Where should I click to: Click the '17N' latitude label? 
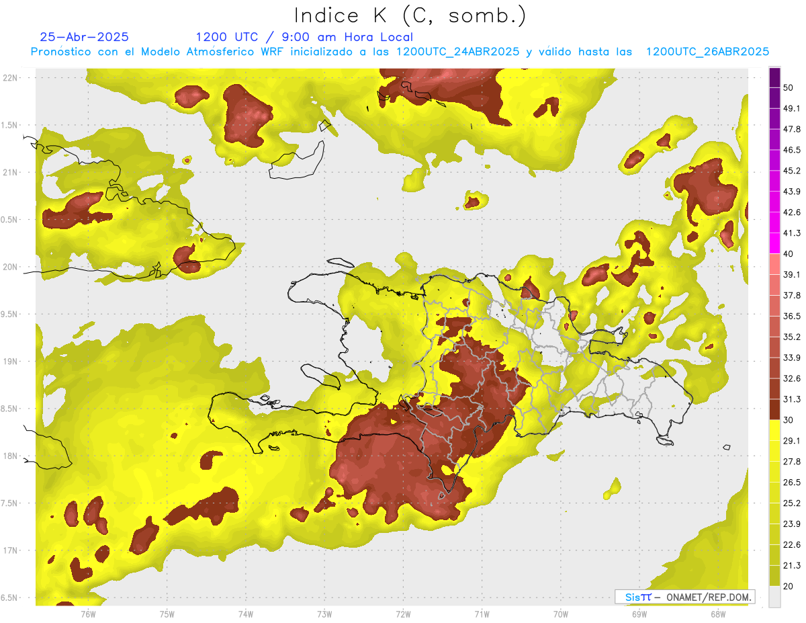[10, 550]
